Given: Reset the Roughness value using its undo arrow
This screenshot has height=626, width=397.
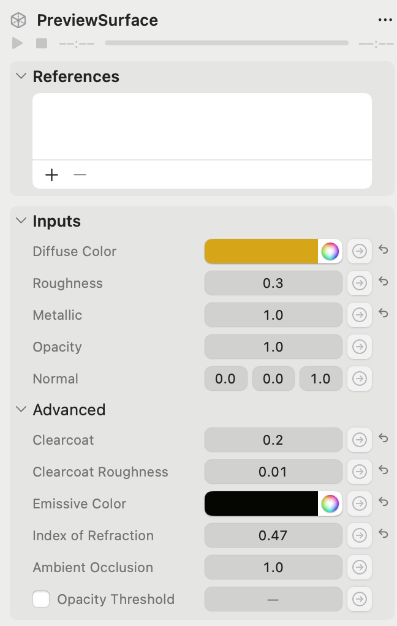Looking at the screenshot, I should (384, 282).
